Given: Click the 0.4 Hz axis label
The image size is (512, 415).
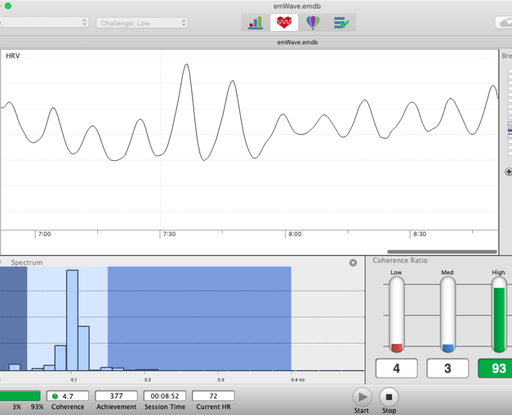Looking at the screenshot, I should click(298, 380).
